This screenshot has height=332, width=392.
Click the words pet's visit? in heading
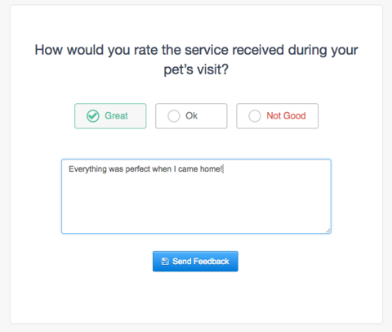click(196, 70)
